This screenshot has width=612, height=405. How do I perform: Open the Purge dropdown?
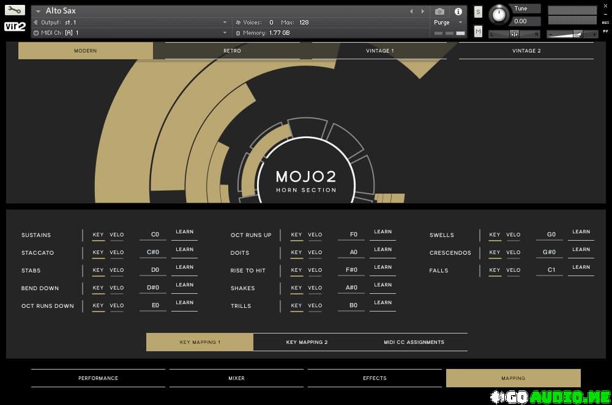pyautogui.click(x=448, y=23)
